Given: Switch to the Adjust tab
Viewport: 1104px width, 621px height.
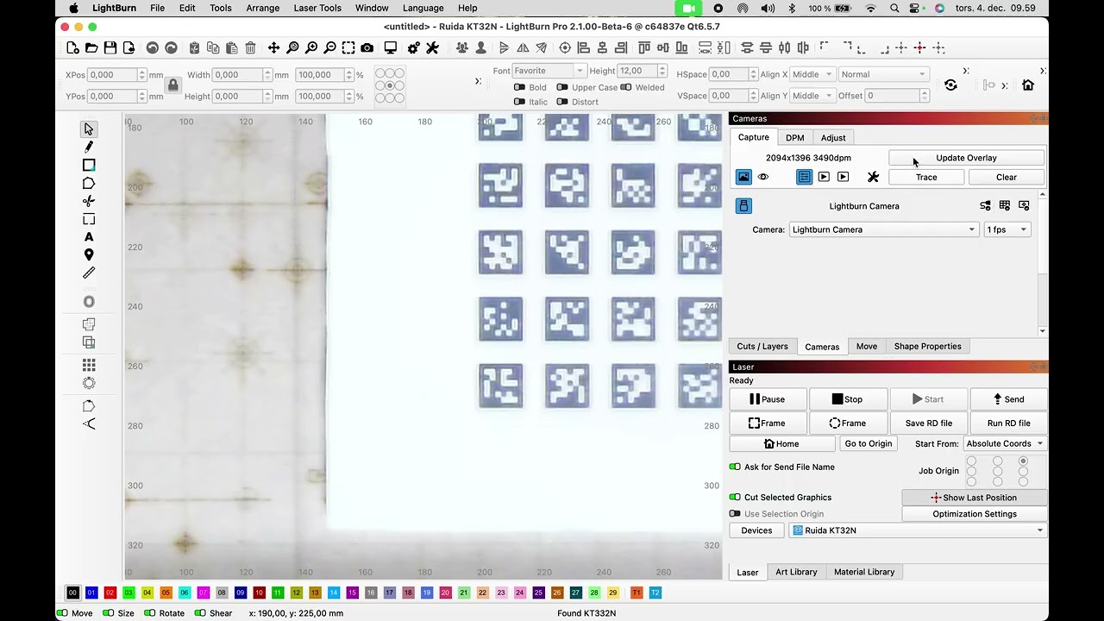Looking at the screenshot, I should click(x=833, y=137).
